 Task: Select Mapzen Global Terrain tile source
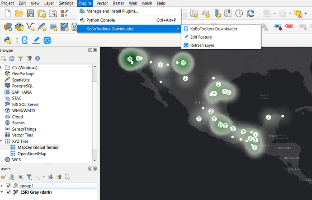[x=38, y=147]
